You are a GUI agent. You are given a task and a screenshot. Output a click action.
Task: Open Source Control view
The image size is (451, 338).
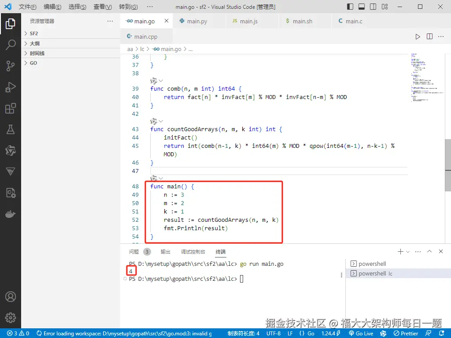11,66
